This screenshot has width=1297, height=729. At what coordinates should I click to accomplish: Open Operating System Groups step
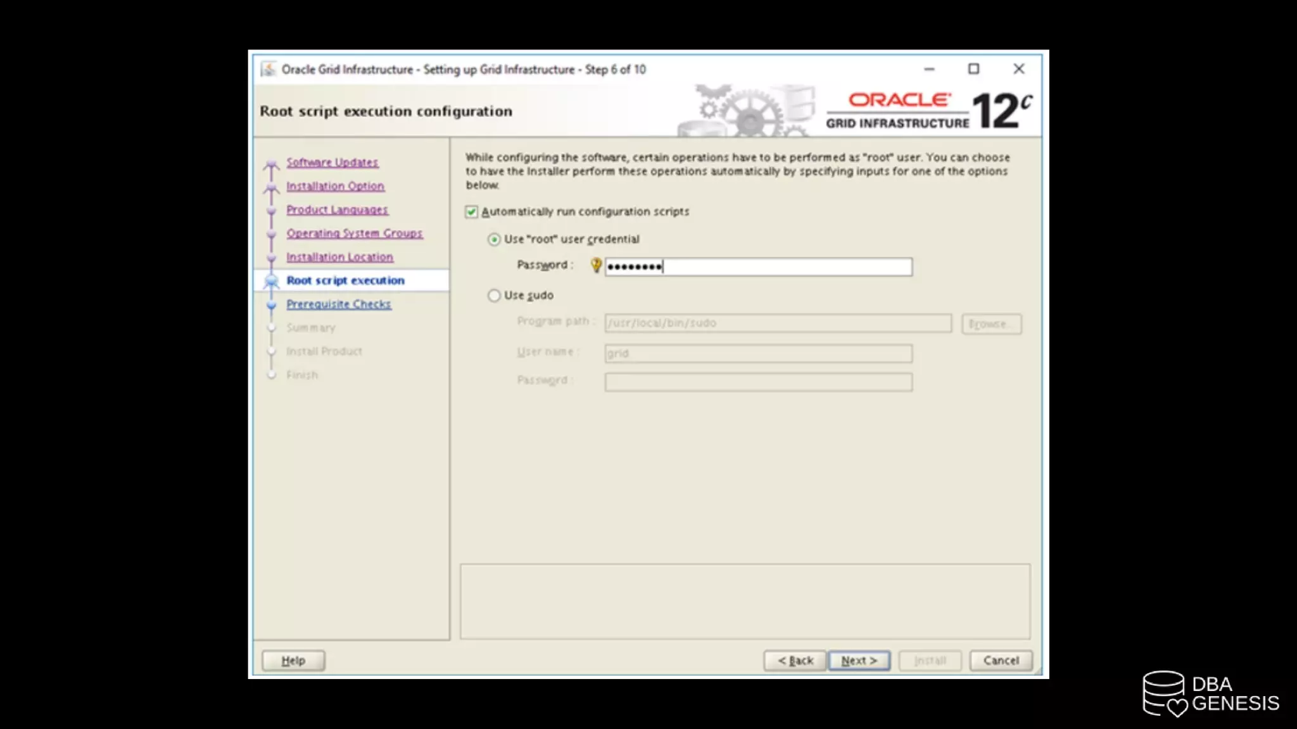coord(354,234)
